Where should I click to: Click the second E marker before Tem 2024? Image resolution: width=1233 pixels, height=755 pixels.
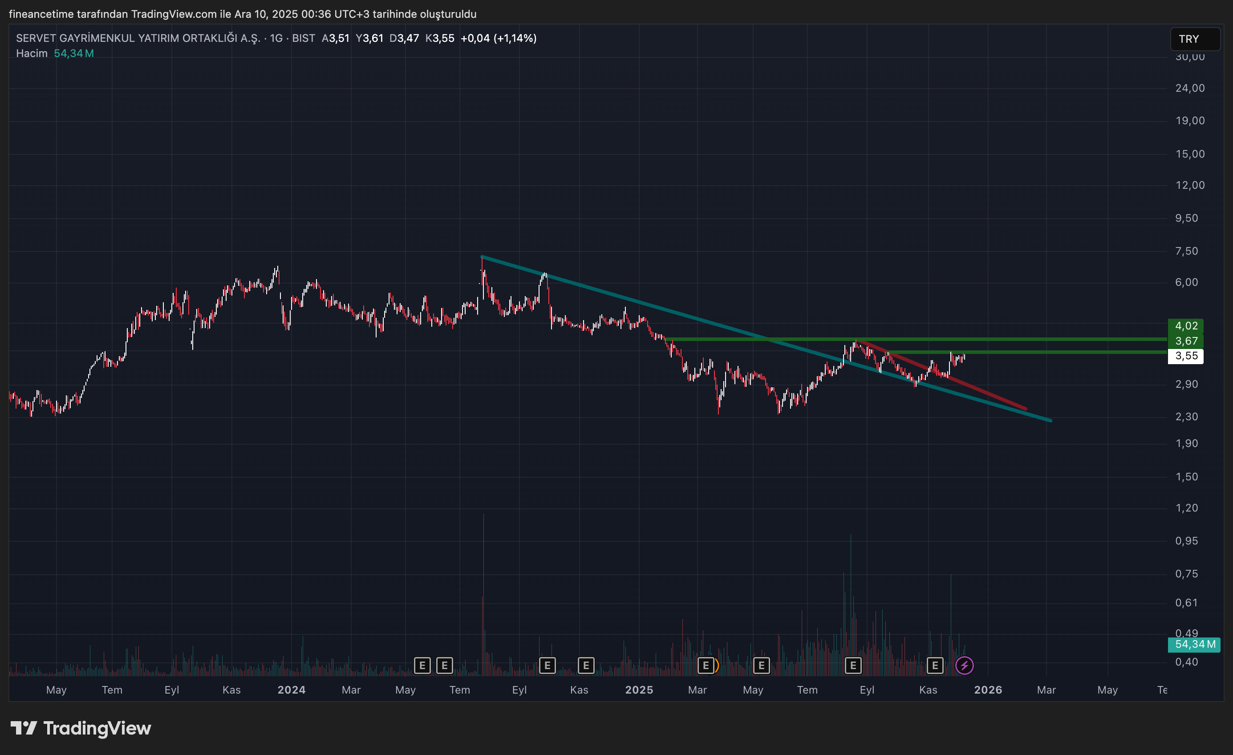[444, 666]
